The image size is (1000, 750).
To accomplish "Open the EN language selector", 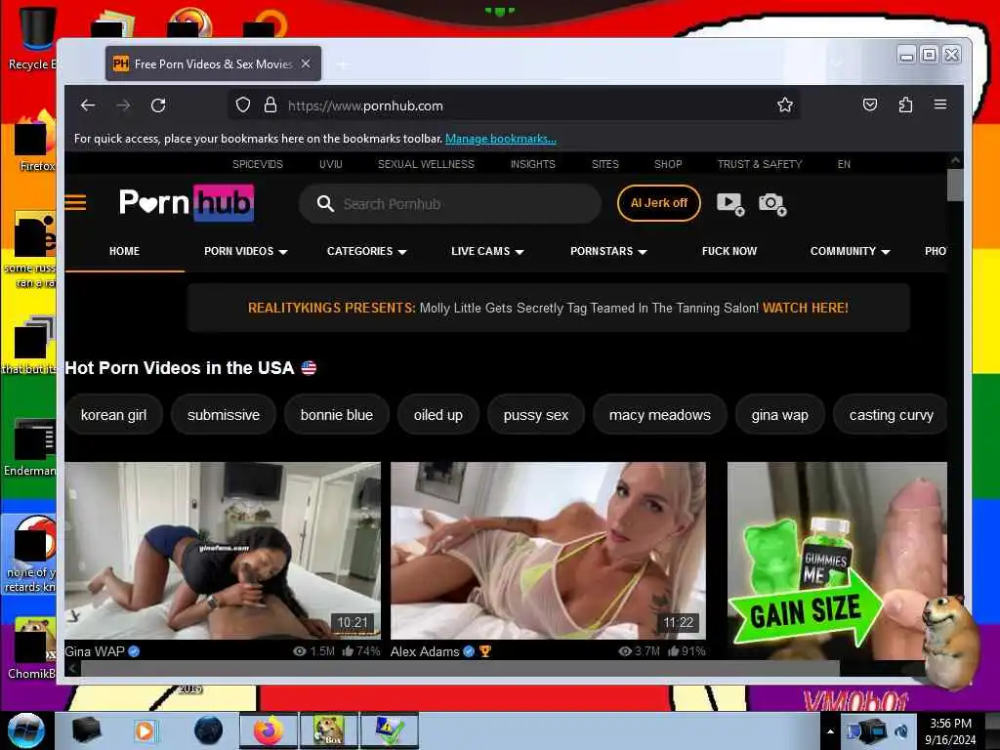I will pyautogui.click(x=844, y=164).
